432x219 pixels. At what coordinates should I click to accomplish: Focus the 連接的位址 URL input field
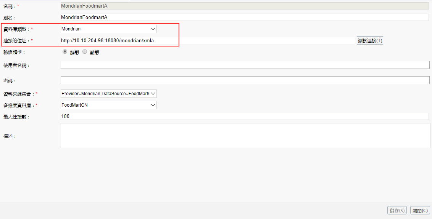[208, 41]
